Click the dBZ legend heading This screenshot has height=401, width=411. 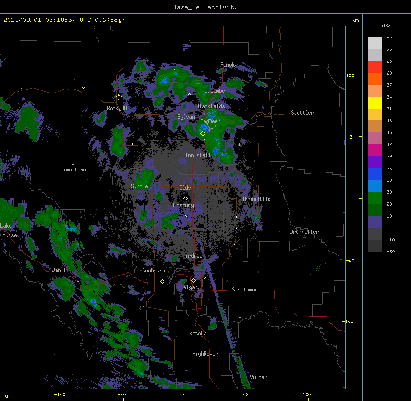[x=386, y=25]
